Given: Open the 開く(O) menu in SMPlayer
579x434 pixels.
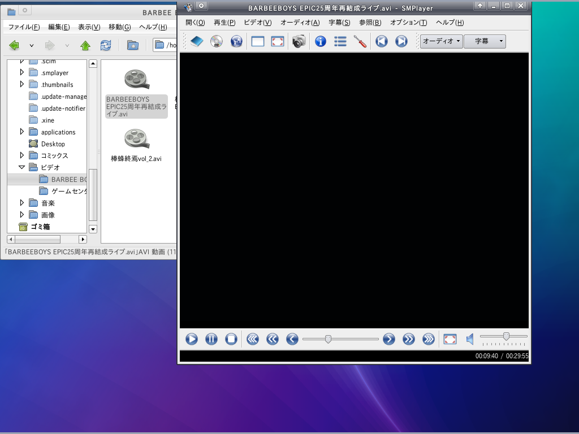Looking at the screenshot, I should [x=195, y=23].
